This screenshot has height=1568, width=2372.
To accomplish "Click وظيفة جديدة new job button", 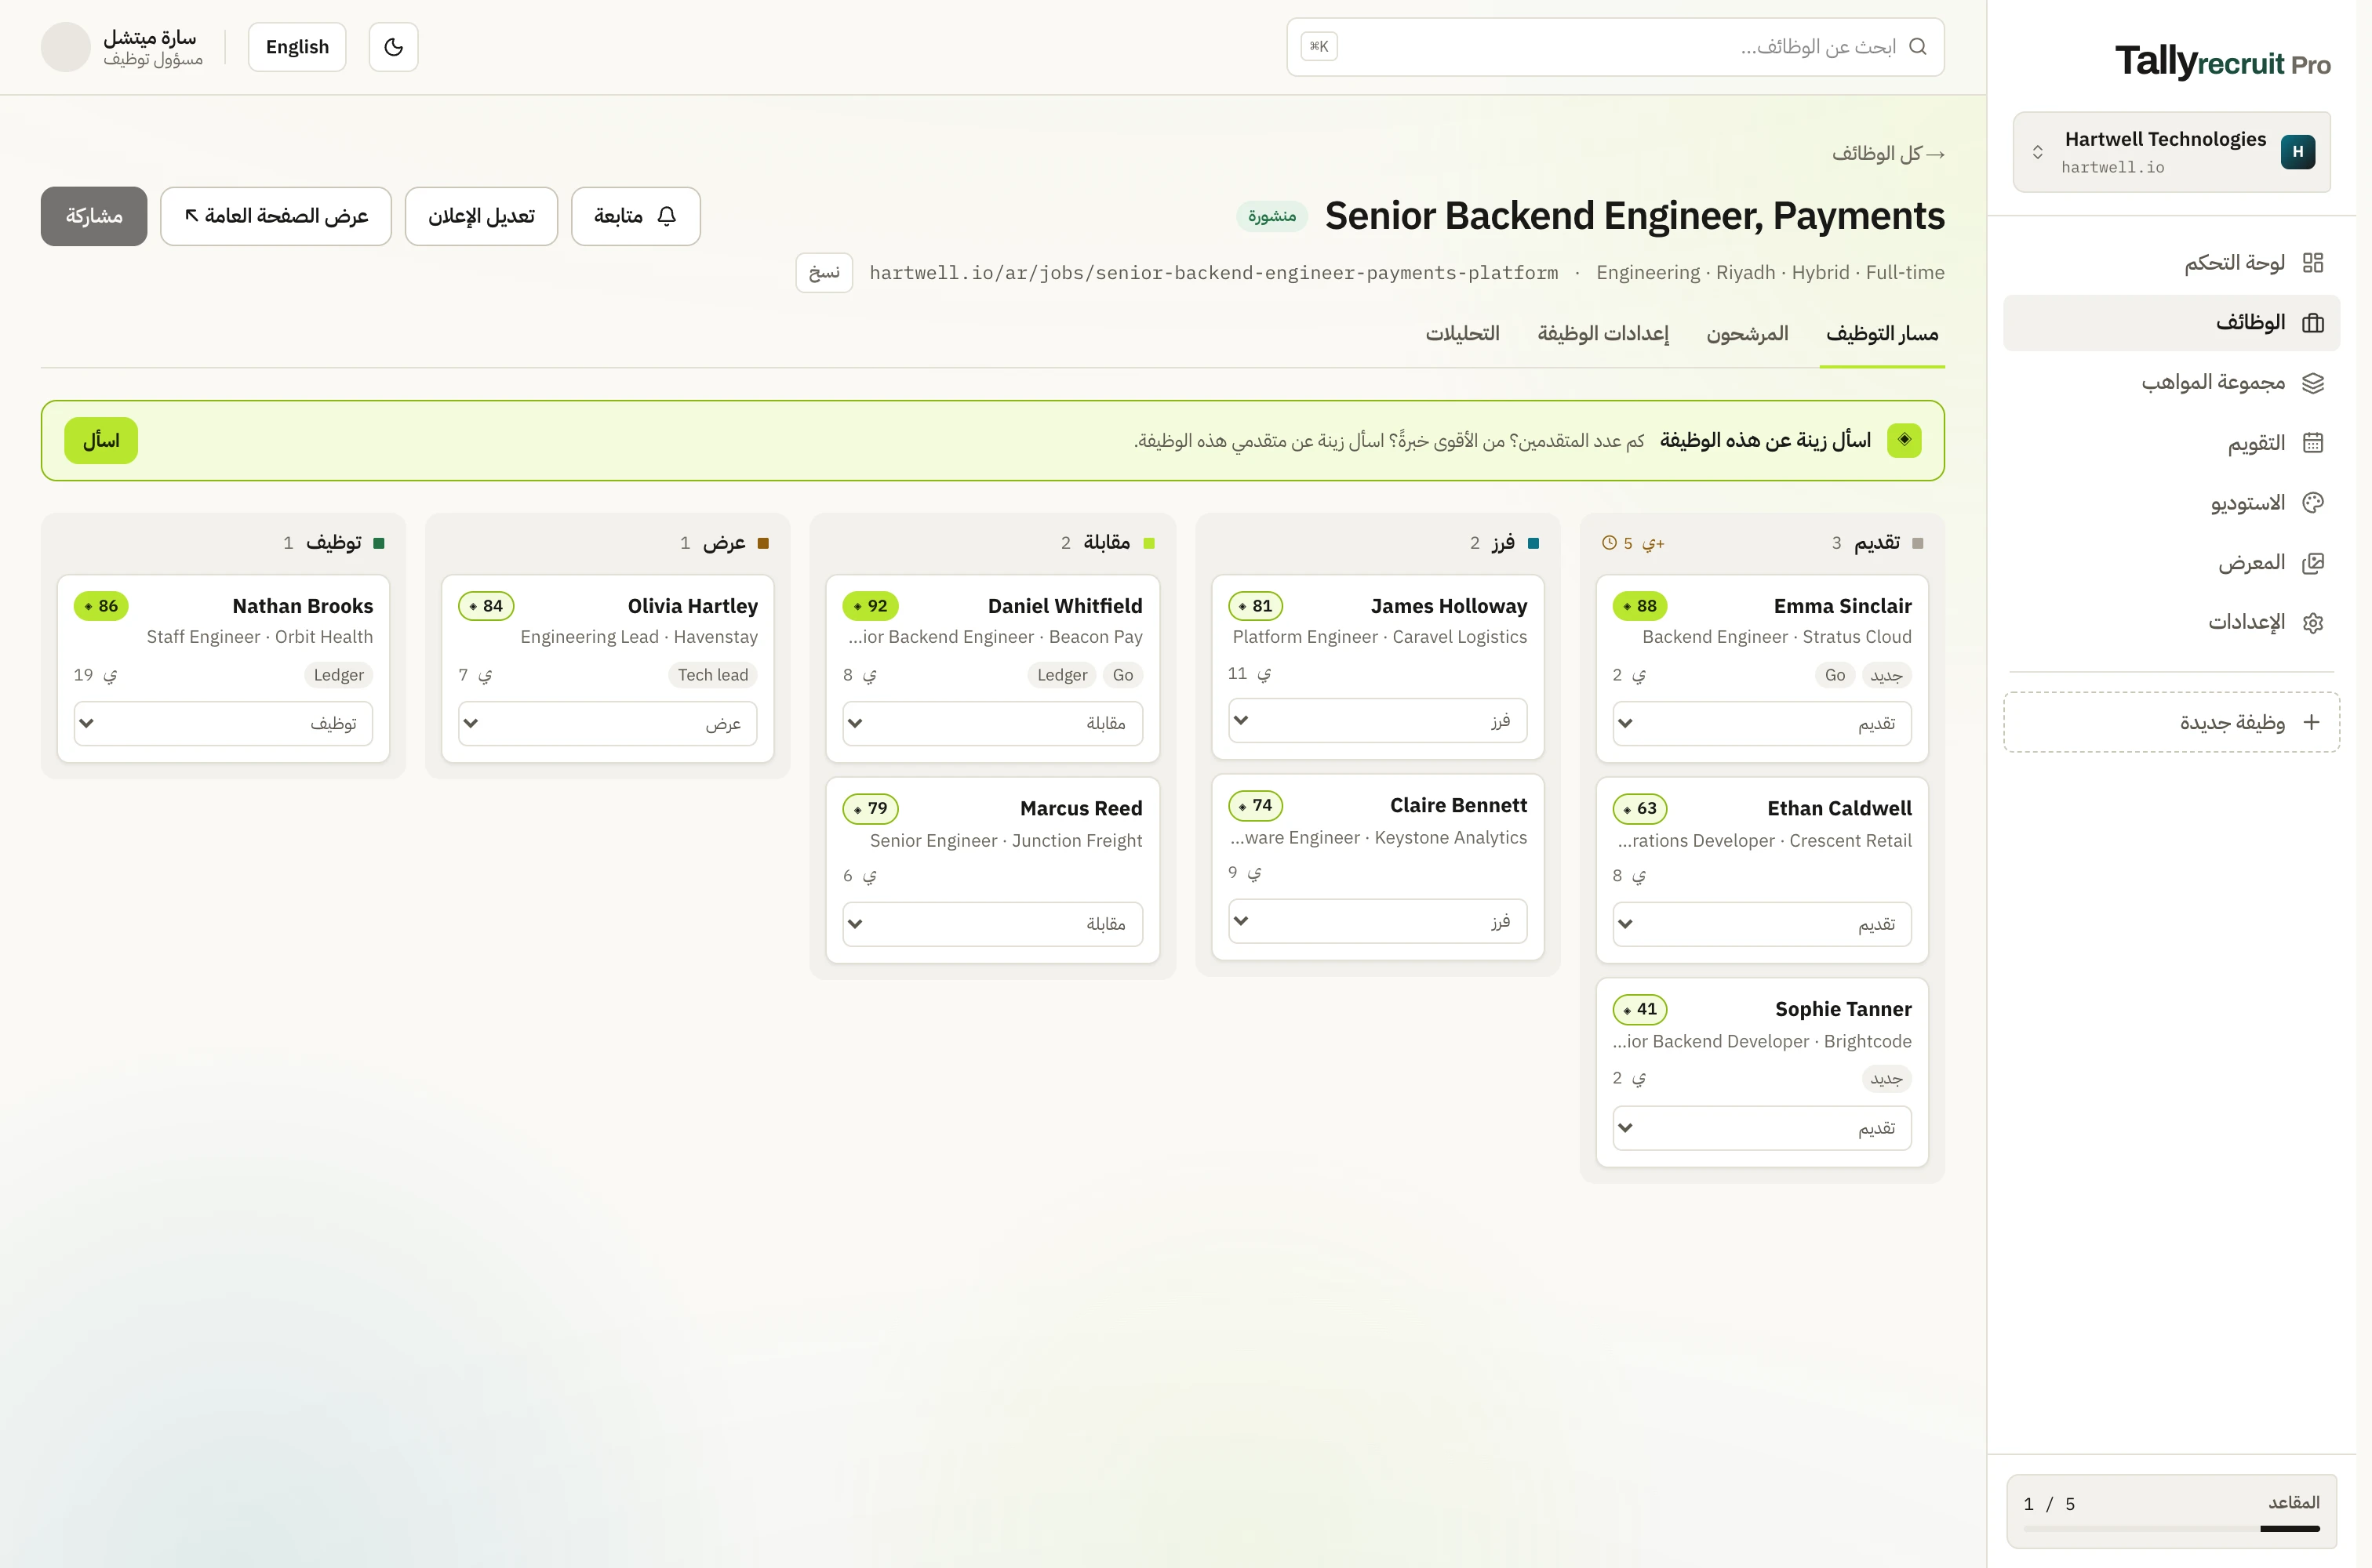I will (2171, 722).
